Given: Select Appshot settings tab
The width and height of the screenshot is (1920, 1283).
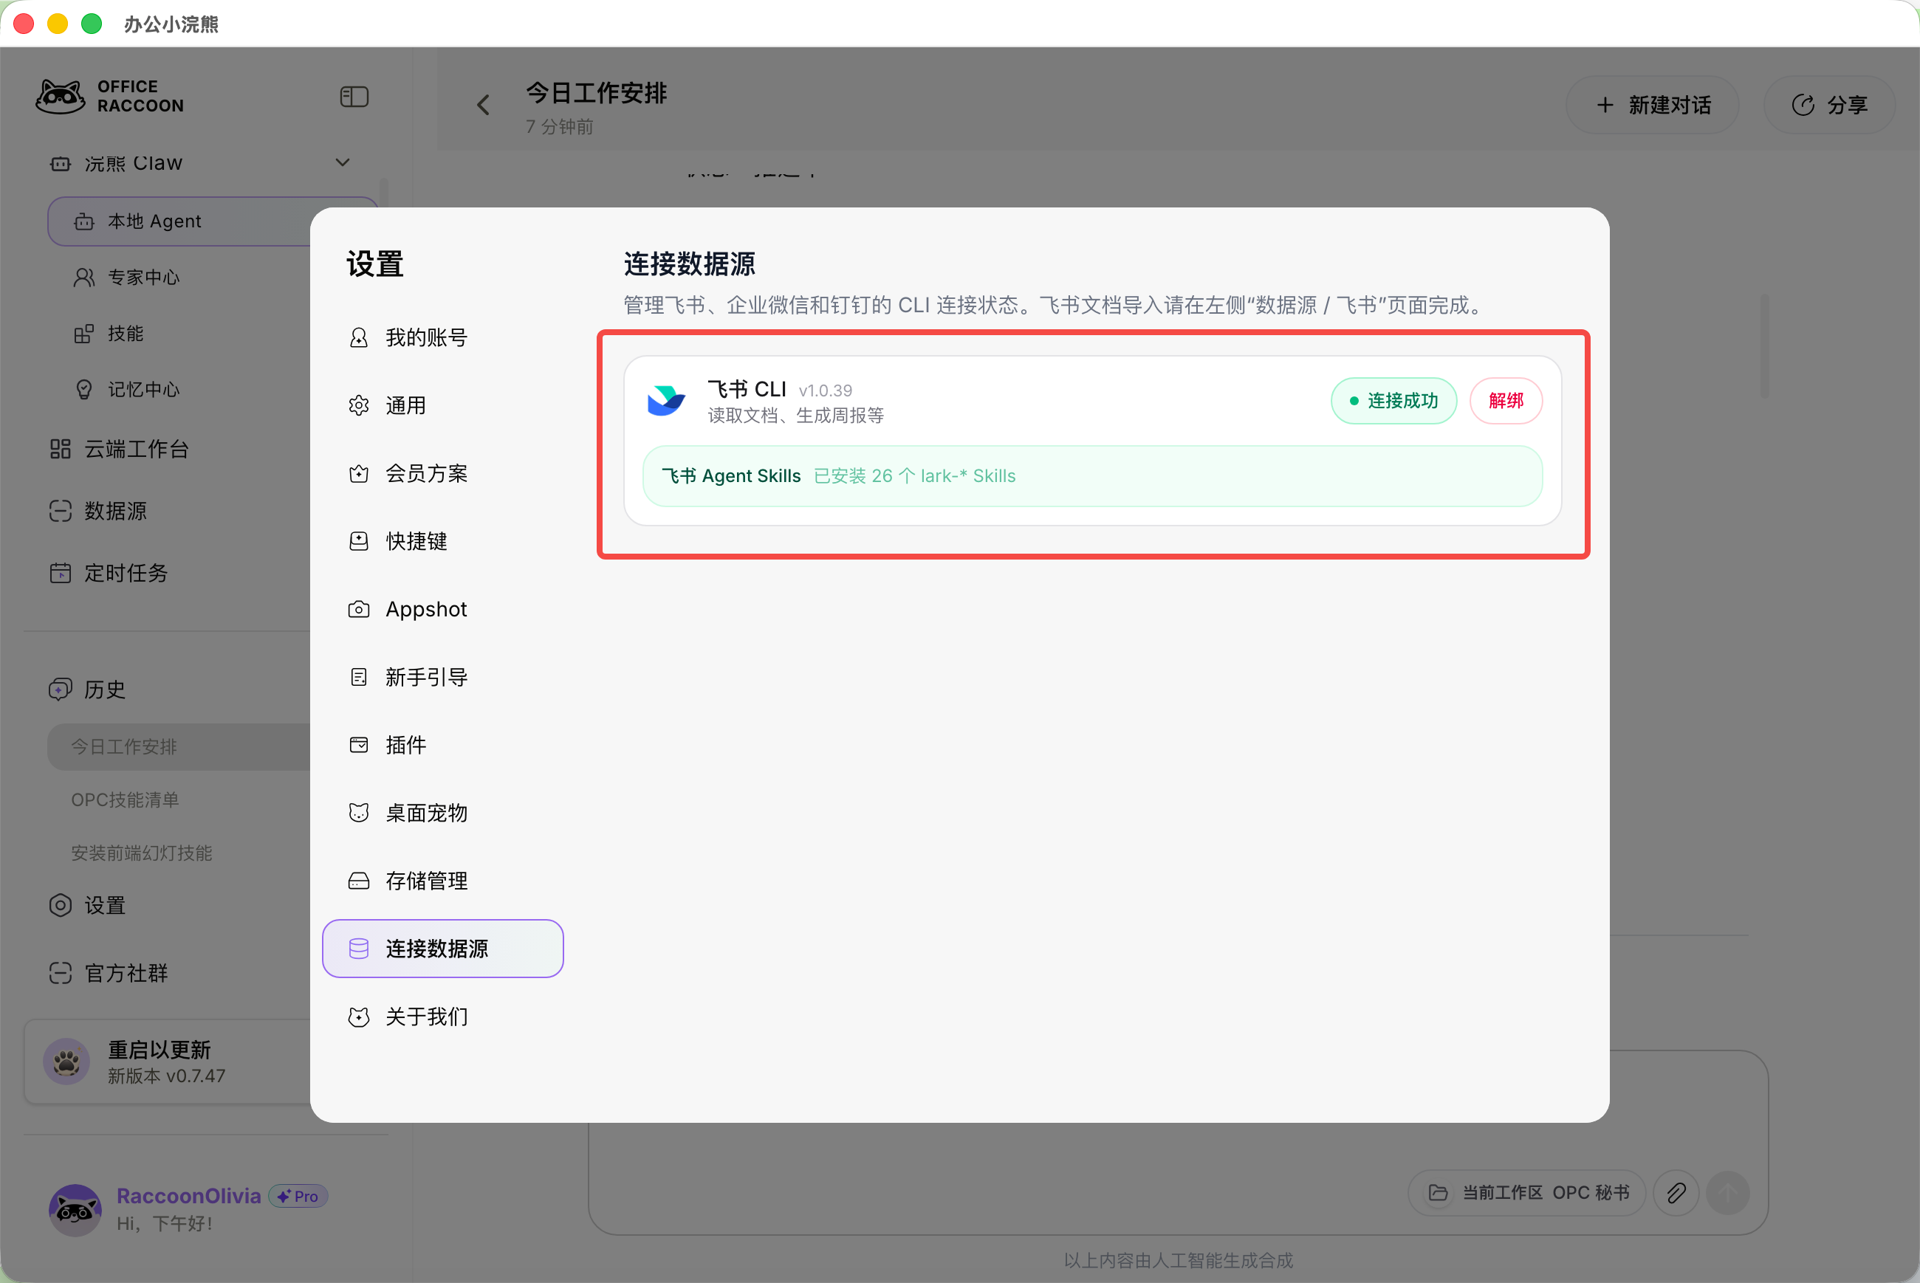Looking at the screenshot, I should click(443, 609).
